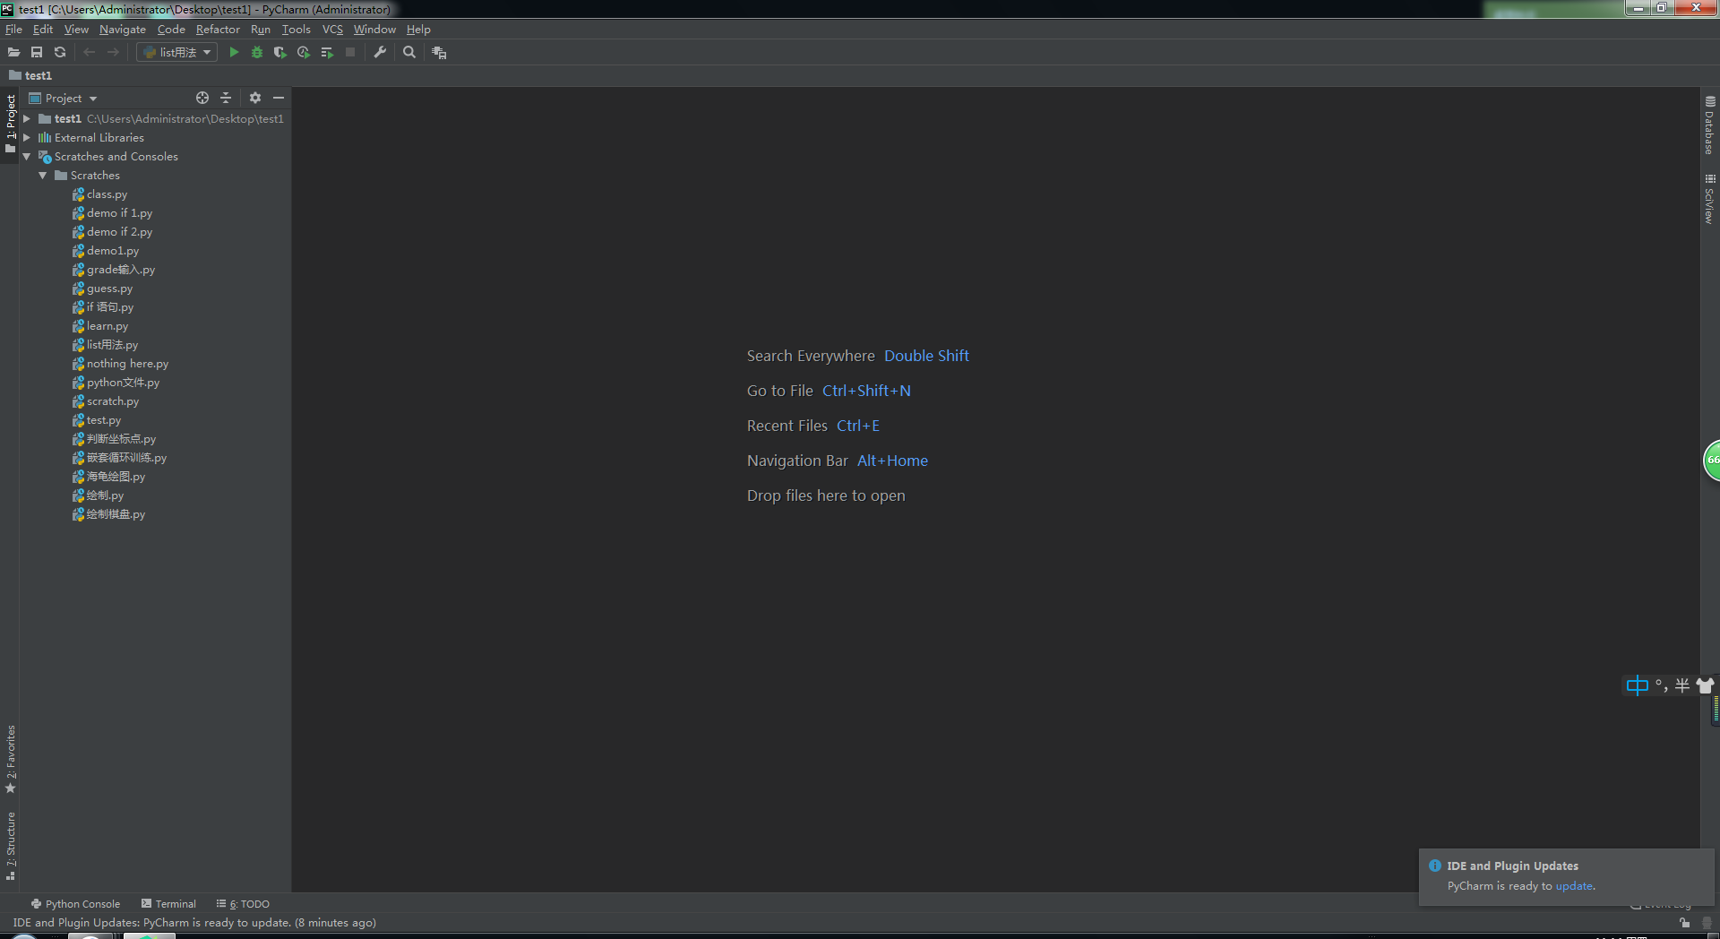The image size is (1720, 939).
Task: Open the Help menu
Action: 418,30
